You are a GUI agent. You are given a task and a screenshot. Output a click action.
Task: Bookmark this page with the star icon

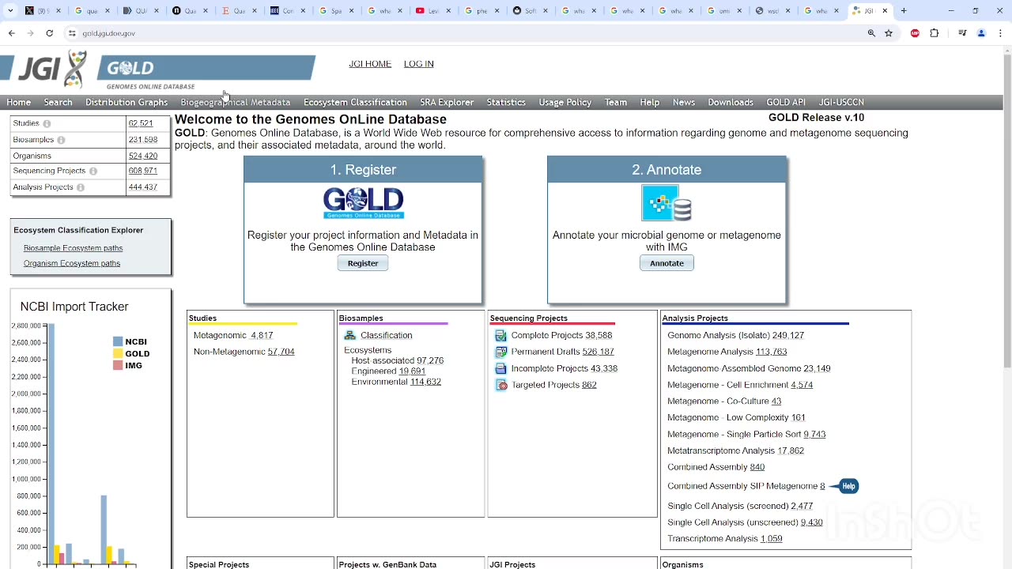(x=889, y=33)
